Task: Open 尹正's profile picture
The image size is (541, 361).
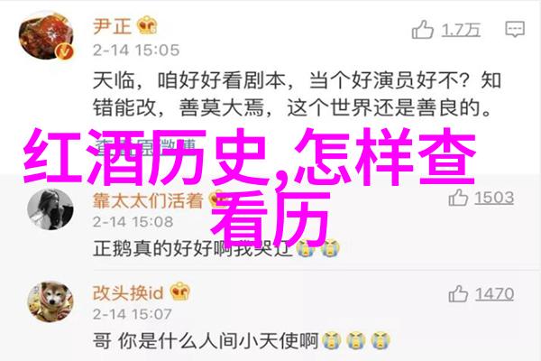Action: (47, 37)
